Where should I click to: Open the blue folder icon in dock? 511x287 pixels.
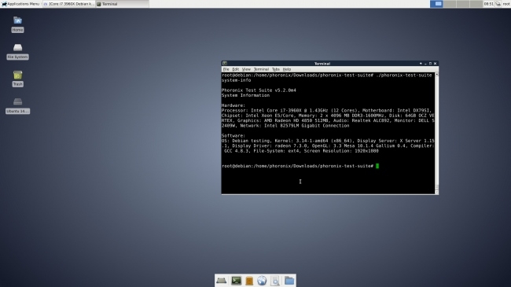289,281
